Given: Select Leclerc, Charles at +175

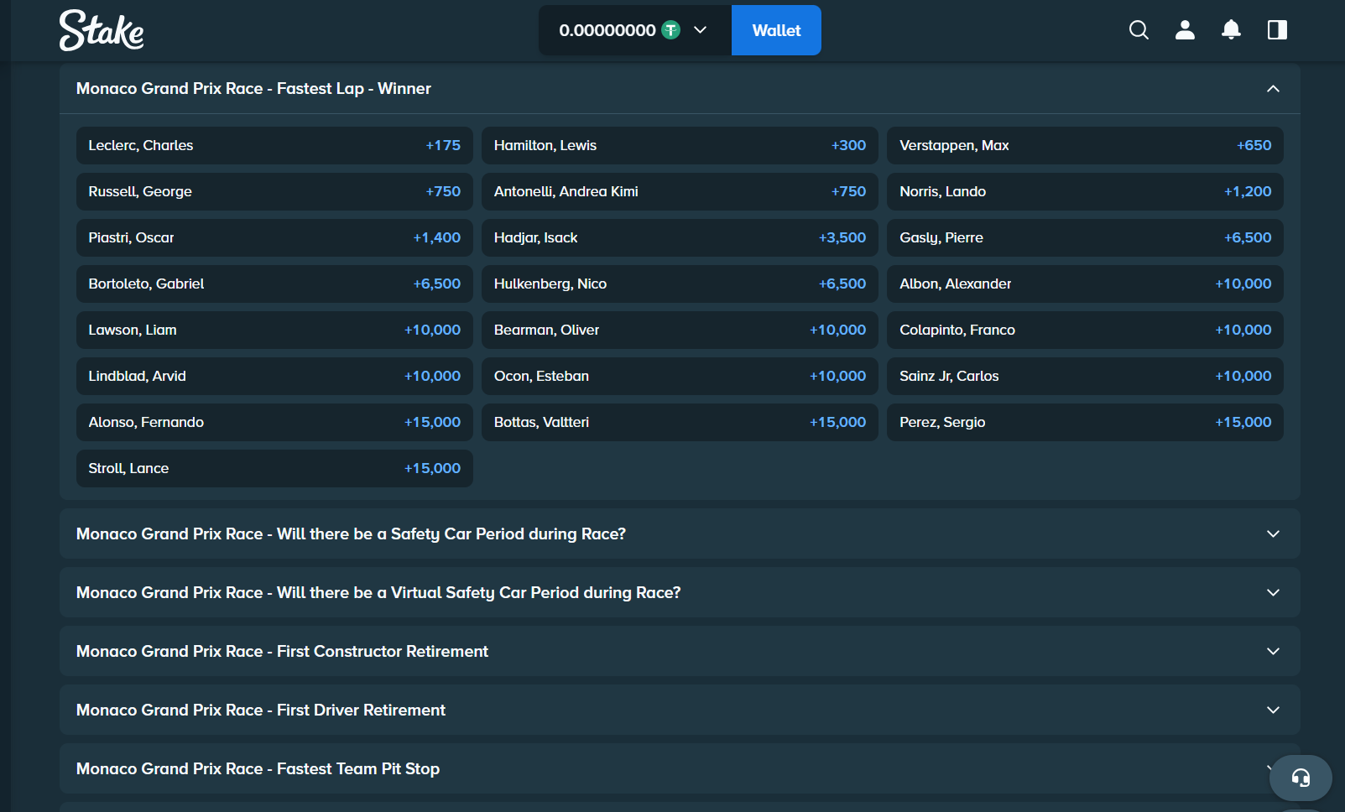Looking at the screenshot, I should [x=274, y=145].
